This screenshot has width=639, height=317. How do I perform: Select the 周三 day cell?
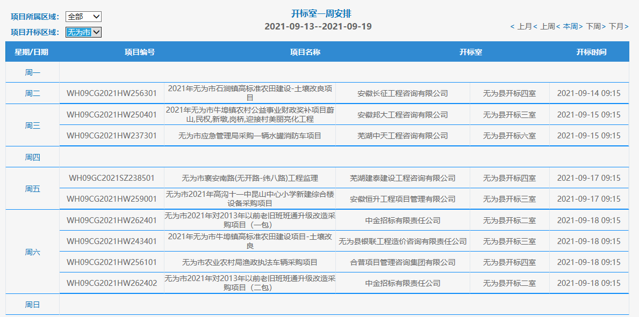pos(33,126)
